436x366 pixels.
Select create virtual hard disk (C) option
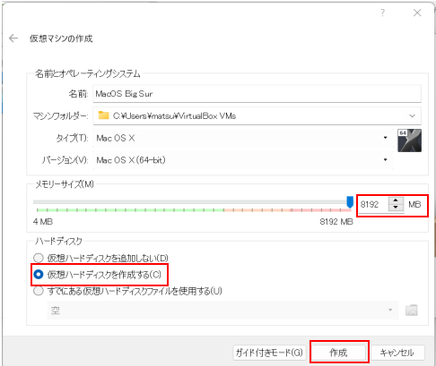[x=98, y=275]
